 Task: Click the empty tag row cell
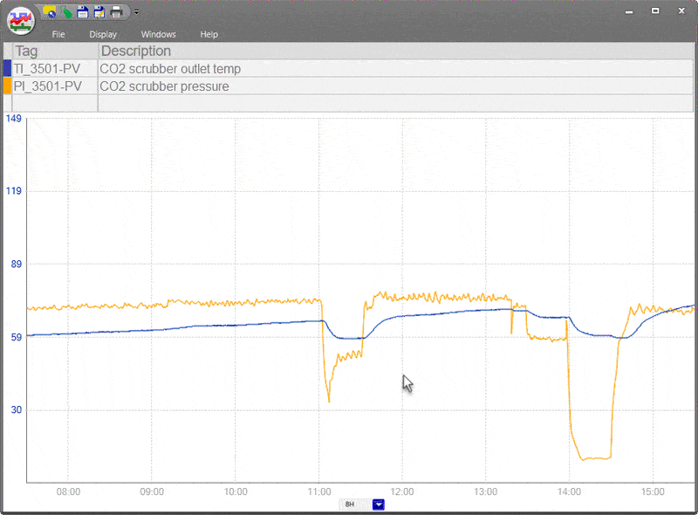(x=55, y=103)
